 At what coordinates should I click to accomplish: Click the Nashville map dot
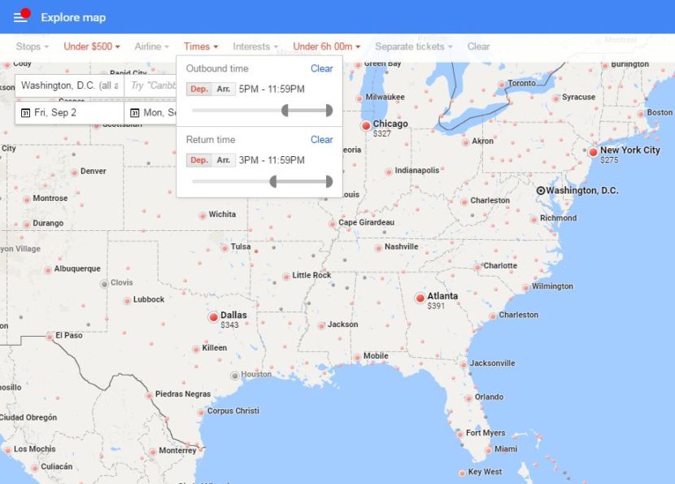(378, 247)
